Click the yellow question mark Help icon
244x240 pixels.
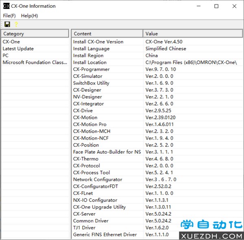point(16,24)
